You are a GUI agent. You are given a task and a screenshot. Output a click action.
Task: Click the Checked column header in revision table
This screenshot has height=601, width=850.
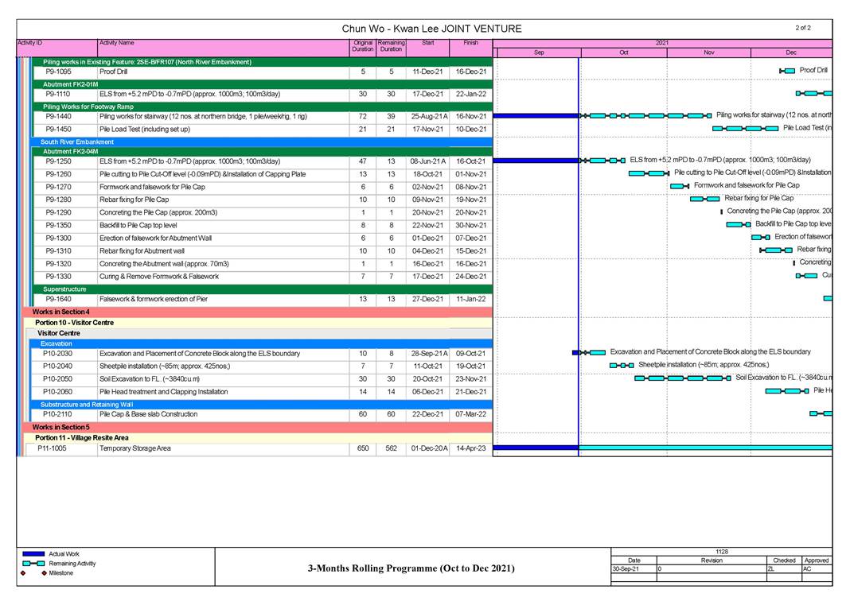pyautogui.click(x=784, y=560)
